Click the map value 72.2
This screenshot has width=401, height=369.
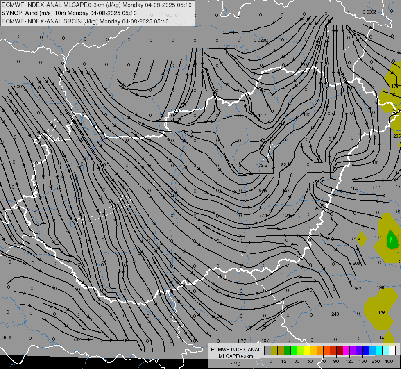[x=263, y=165]
